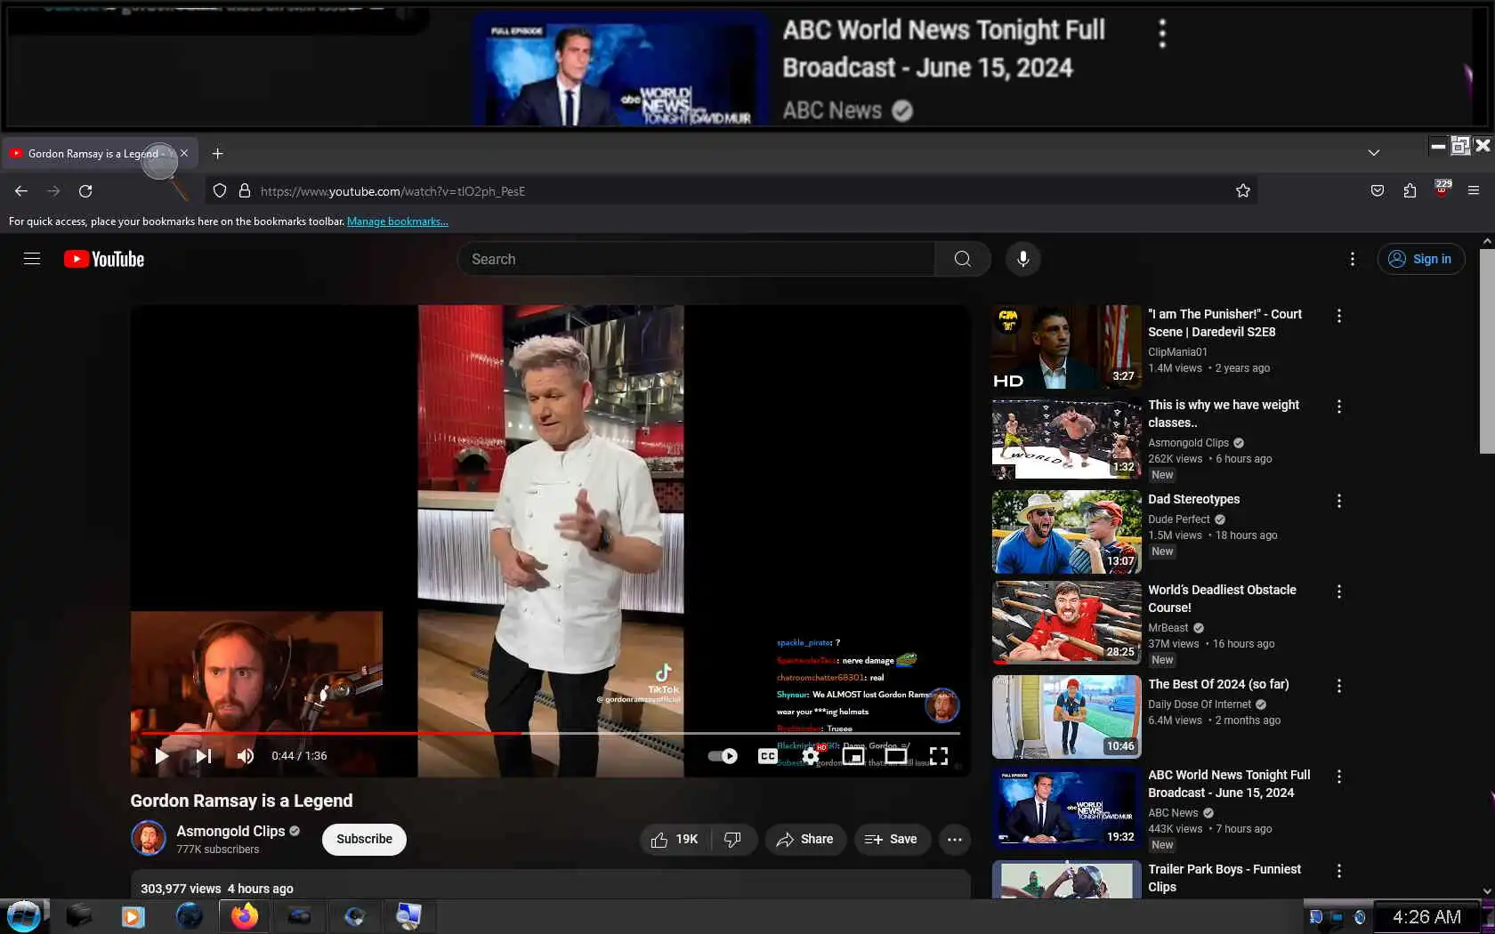
Task: Open options for ABC World News top overlay
Action: pyautogui.click(x=1162, y=34)
